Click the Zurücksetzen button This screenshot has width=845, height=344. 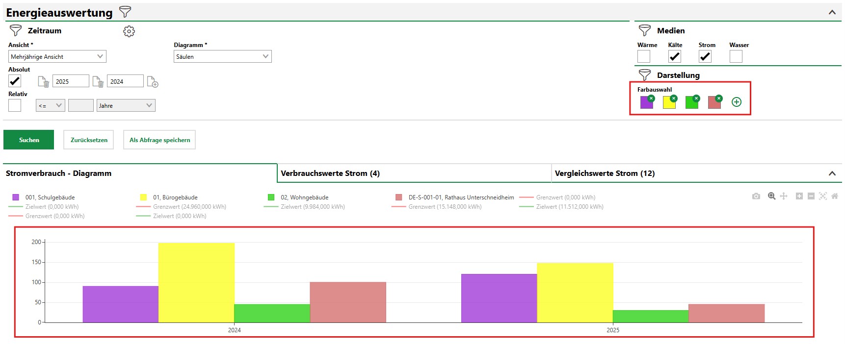[x=89, y=140]
